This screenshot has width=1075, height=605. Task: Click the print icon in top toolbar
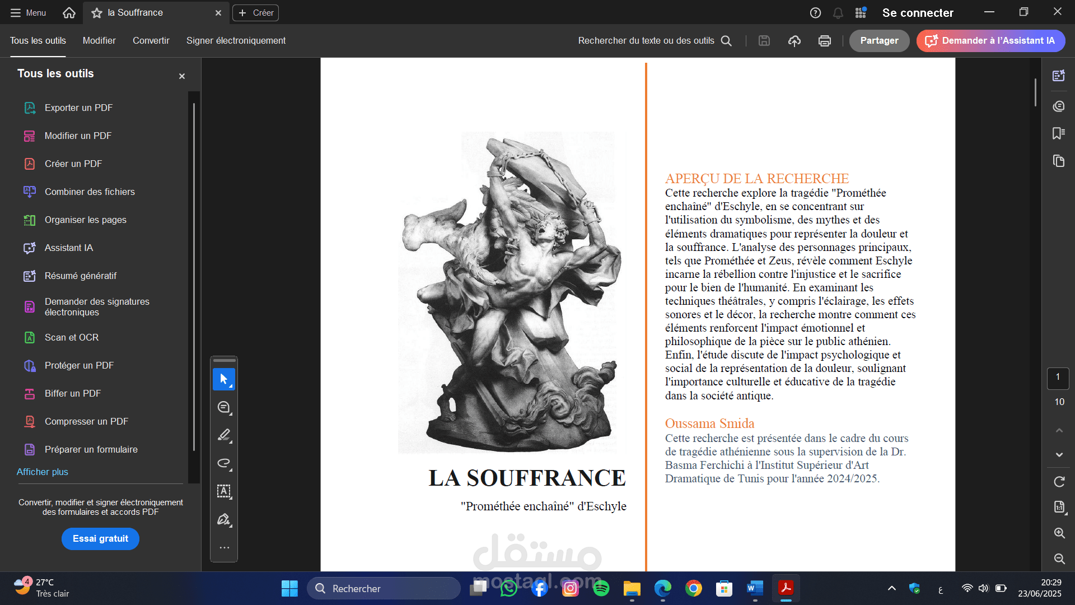(824, 40)
